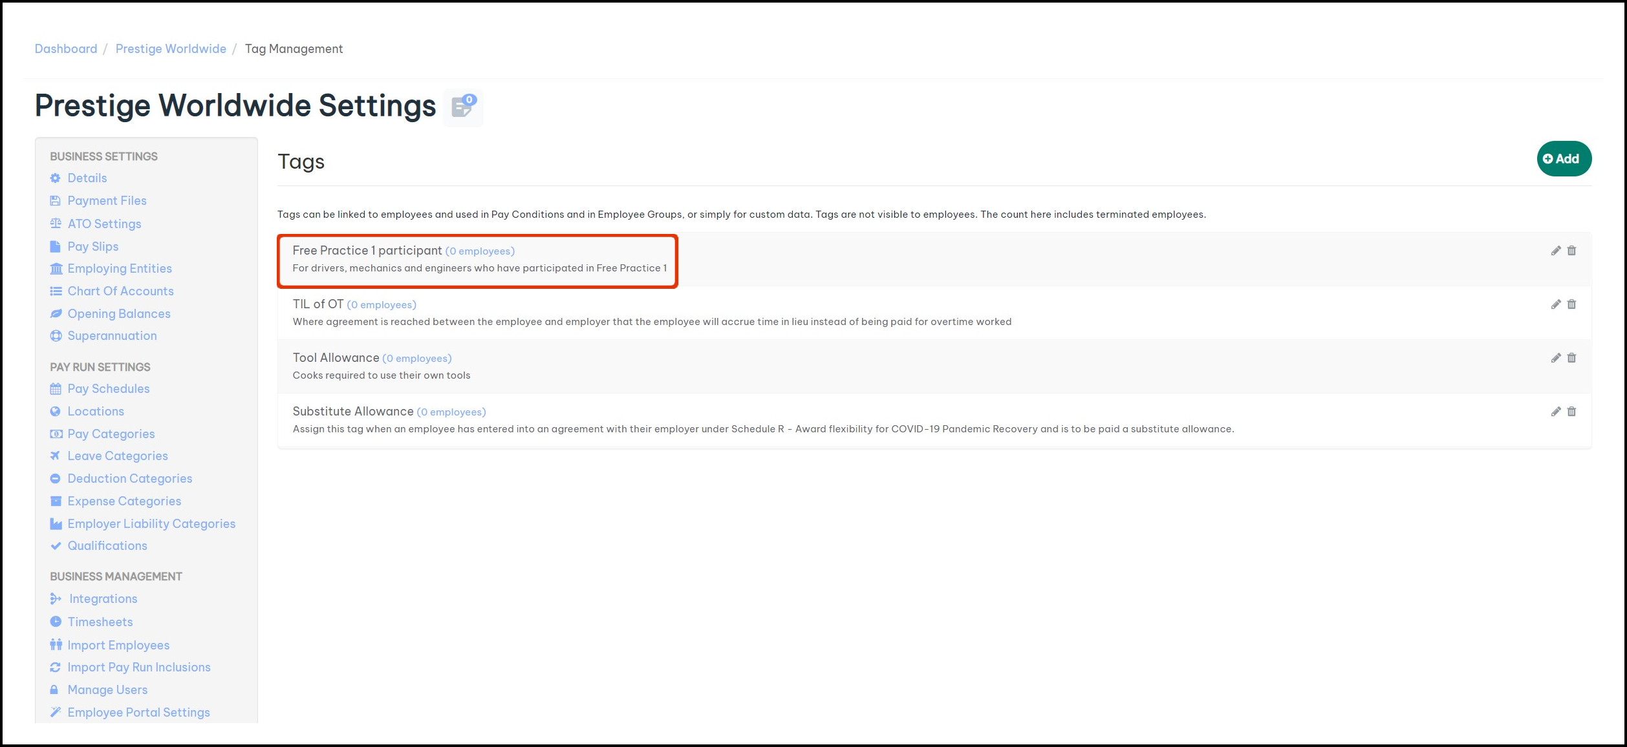Screen dimensions: 1627x747
Task: Open Prestige Worldwide breadcrumb link
Action: point(171,49)
